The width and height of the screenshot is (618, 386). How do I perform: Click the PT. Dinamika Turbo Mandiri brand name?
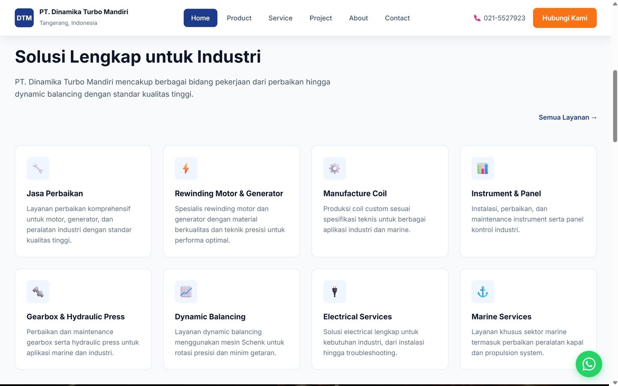click(84, 12)
